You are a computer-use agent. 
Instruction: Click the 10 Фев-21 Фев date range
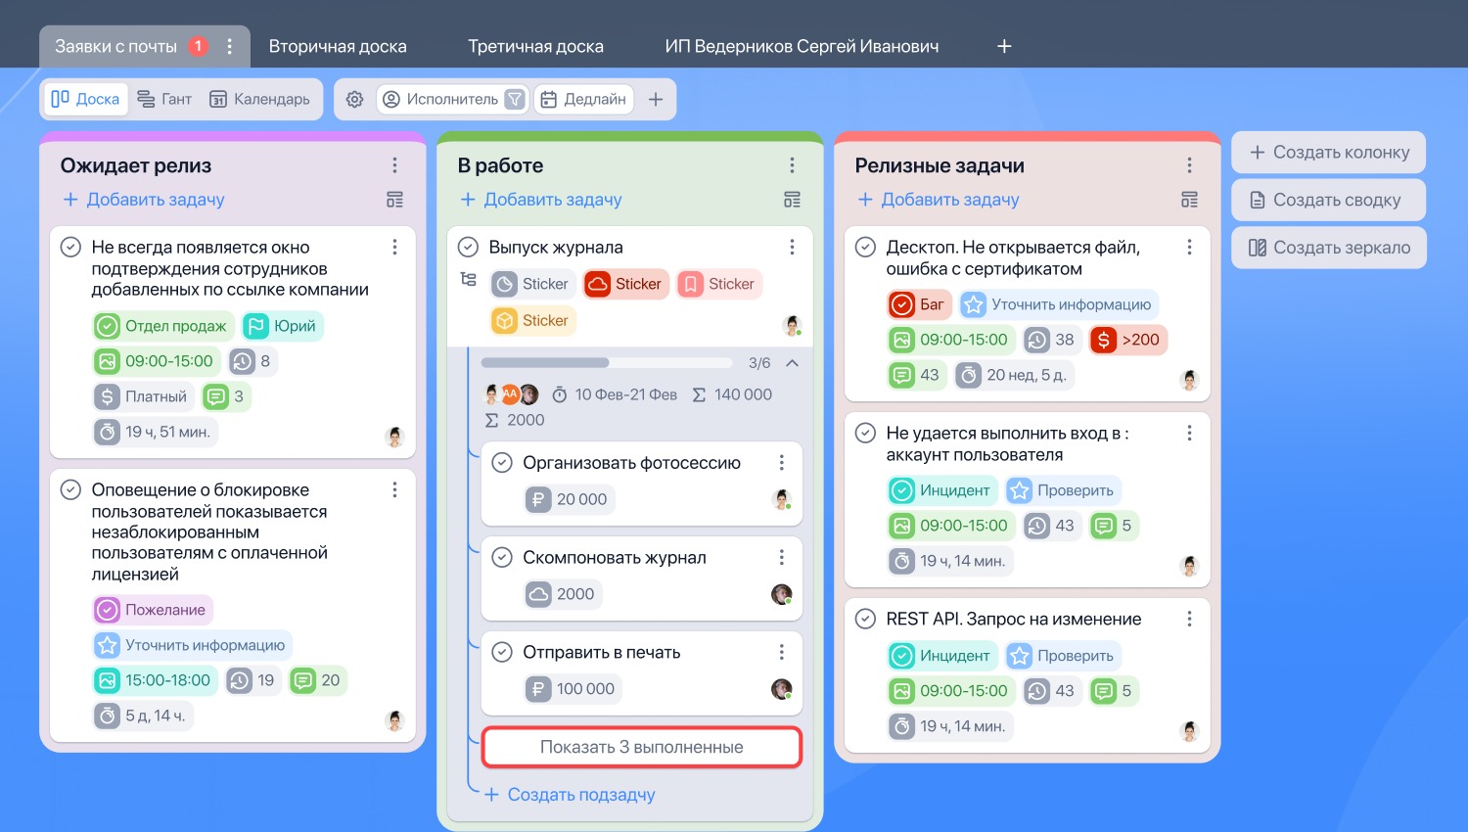point(615,394)
